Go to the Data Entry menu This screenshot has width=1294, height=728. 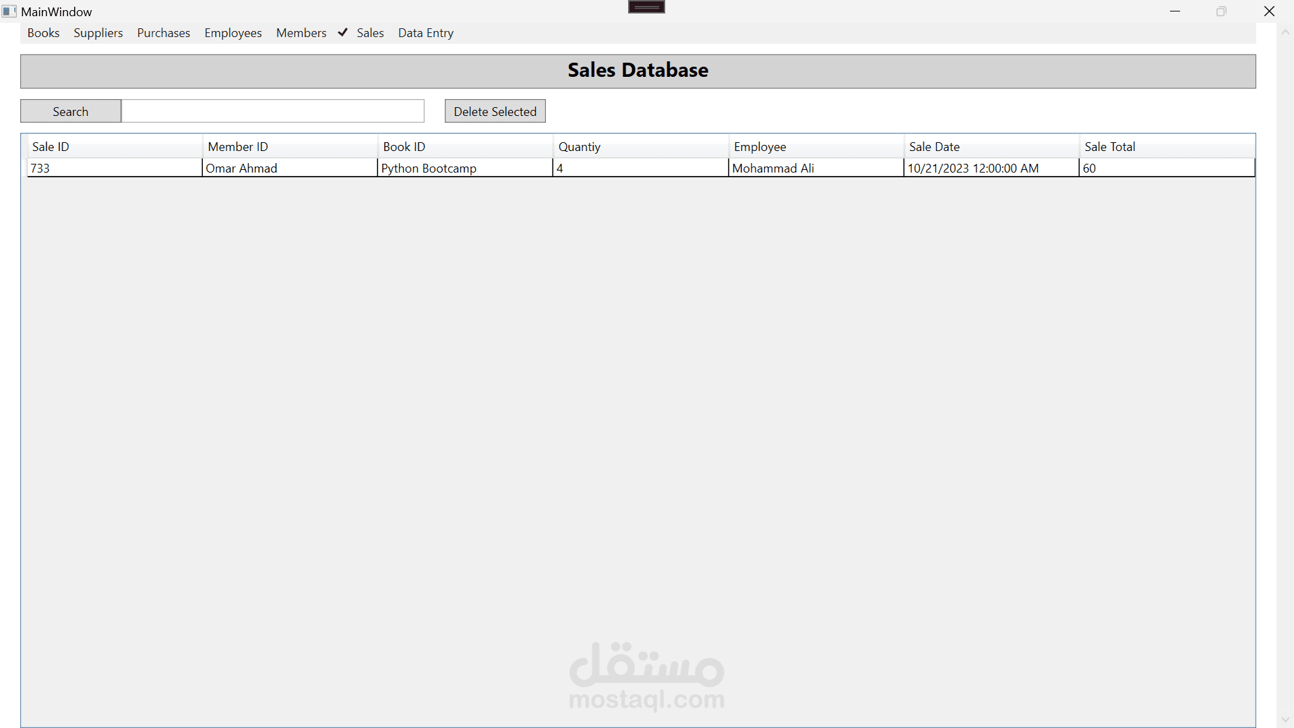[425, 33]
